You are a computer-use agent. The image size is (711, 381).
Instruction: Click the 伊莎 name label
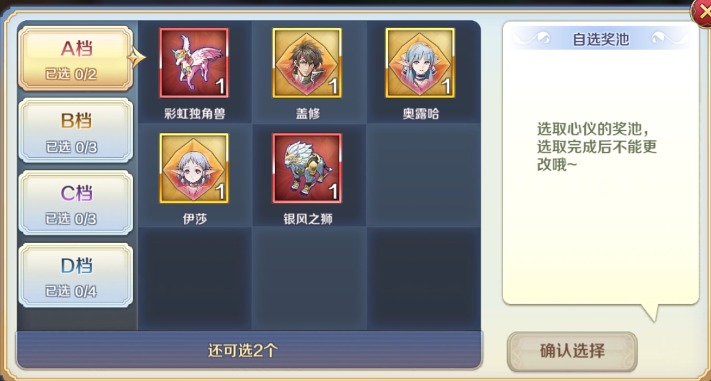(x=194, y=219)
